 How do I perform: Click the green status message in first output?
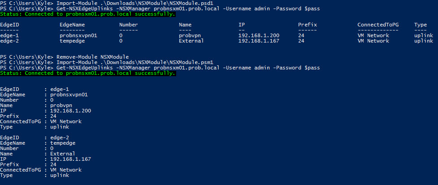click(88, 14)
